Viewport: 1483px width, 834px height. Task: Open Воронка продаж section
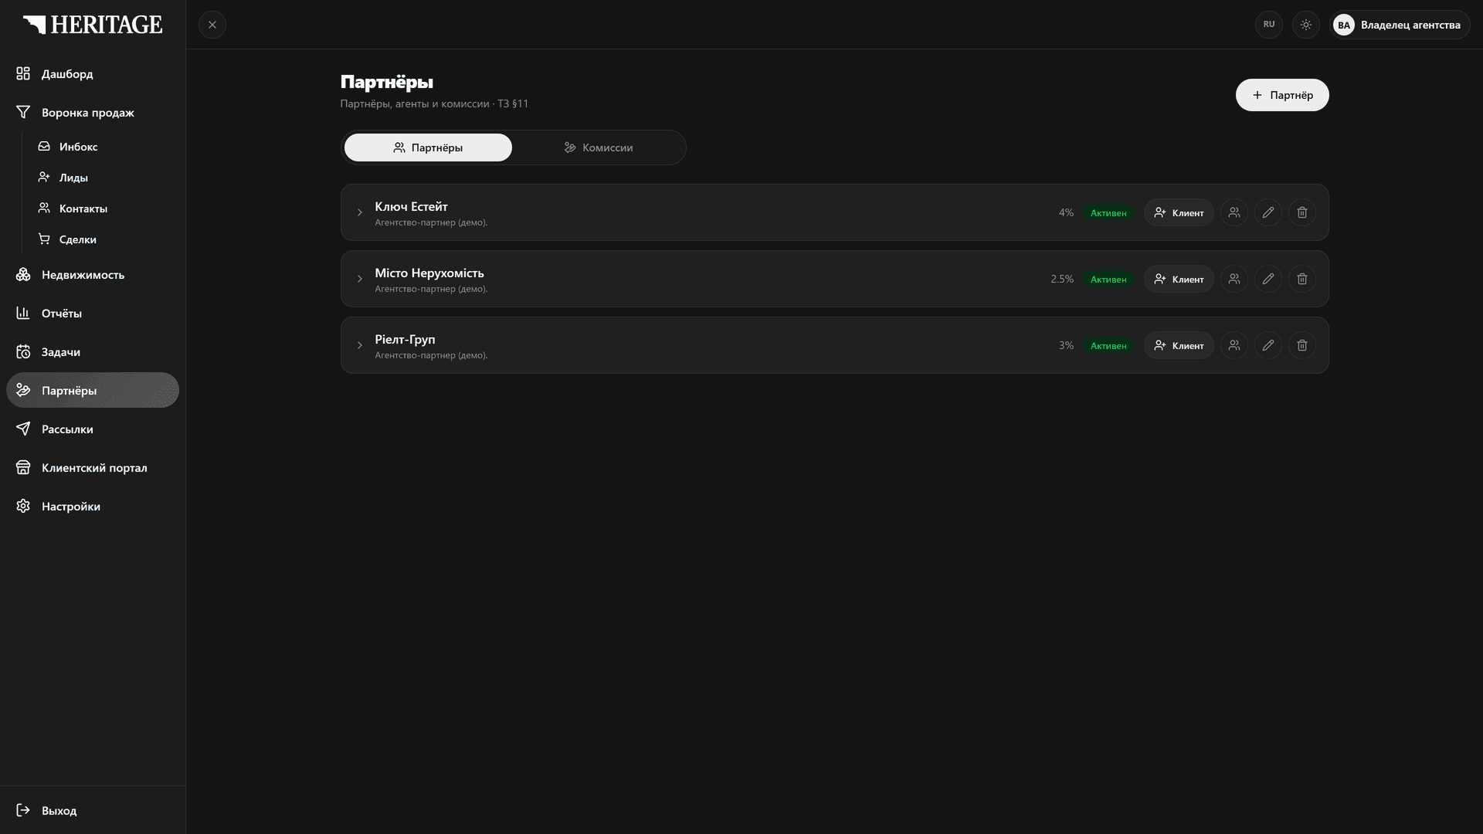pos(93,112)
